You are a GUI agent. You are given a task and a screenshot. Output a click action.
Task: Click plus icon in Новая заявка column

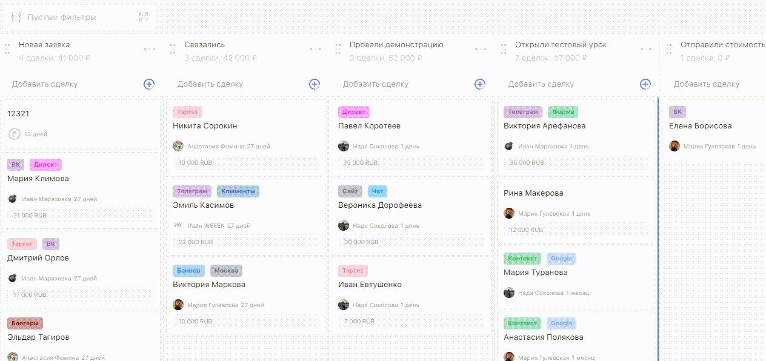(x=149, y=84)
